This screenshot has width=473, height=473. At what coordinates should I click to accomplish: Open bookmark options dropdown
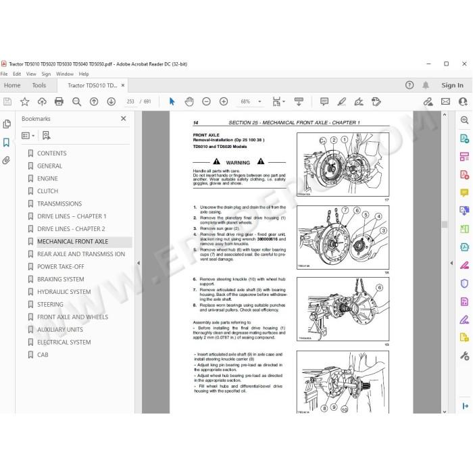28,136
